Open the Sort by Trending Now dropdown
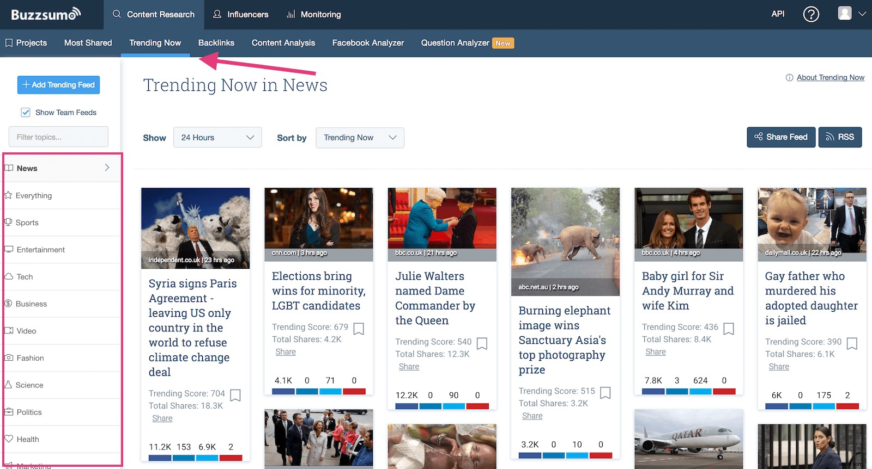872x469 pixels. coord(360,138)
